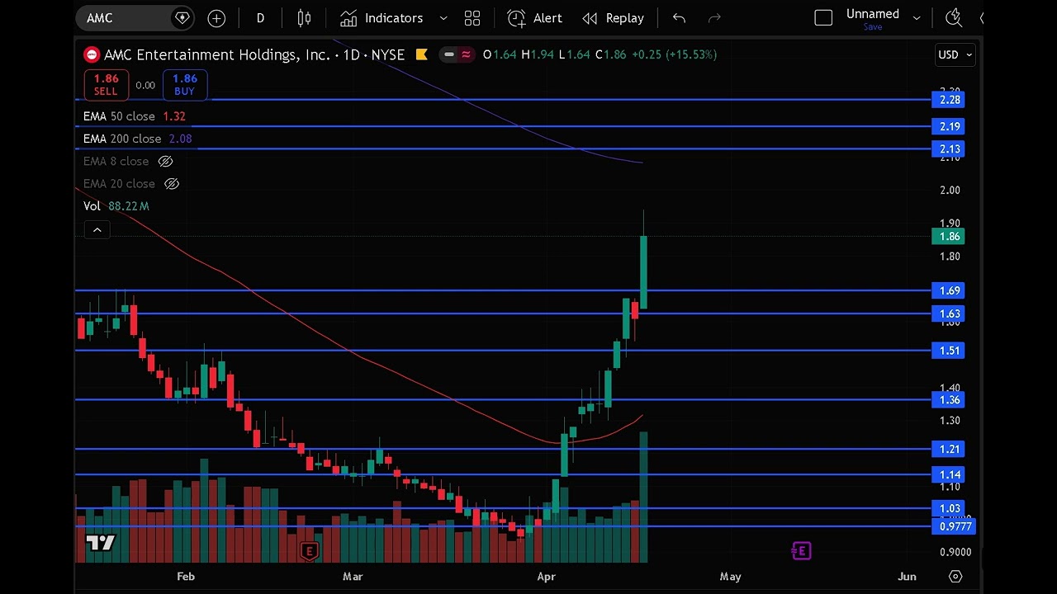
Task: Show the hidden EMA 20 indicator
Action: click(172, 183)
